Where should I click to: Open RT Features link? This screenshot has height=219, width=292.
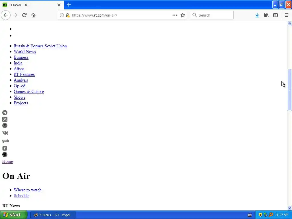[24, 74]
